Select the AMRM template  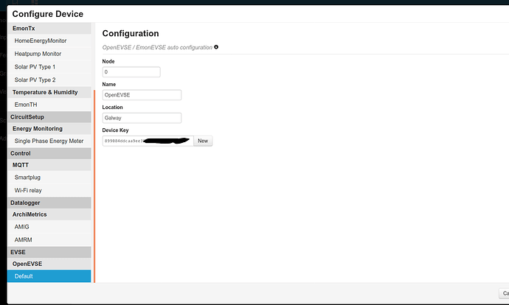[x=49, y=240]
